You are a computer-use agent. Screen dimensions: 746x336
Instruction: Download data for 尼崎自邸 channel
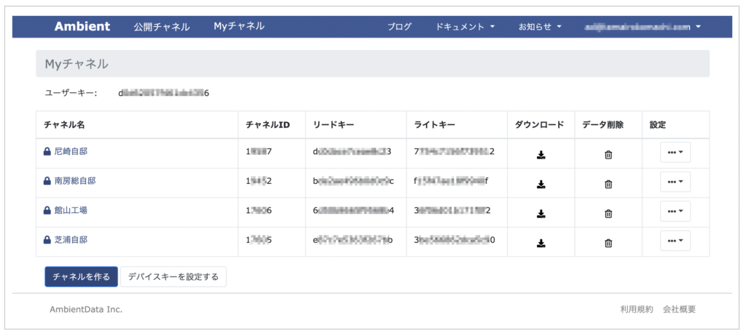point(541,154)
